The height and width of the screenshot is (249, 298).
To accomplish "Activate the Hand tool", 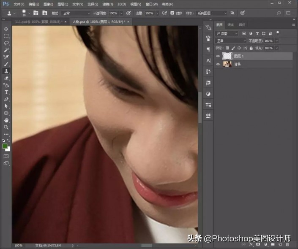I will coord(6,120).
